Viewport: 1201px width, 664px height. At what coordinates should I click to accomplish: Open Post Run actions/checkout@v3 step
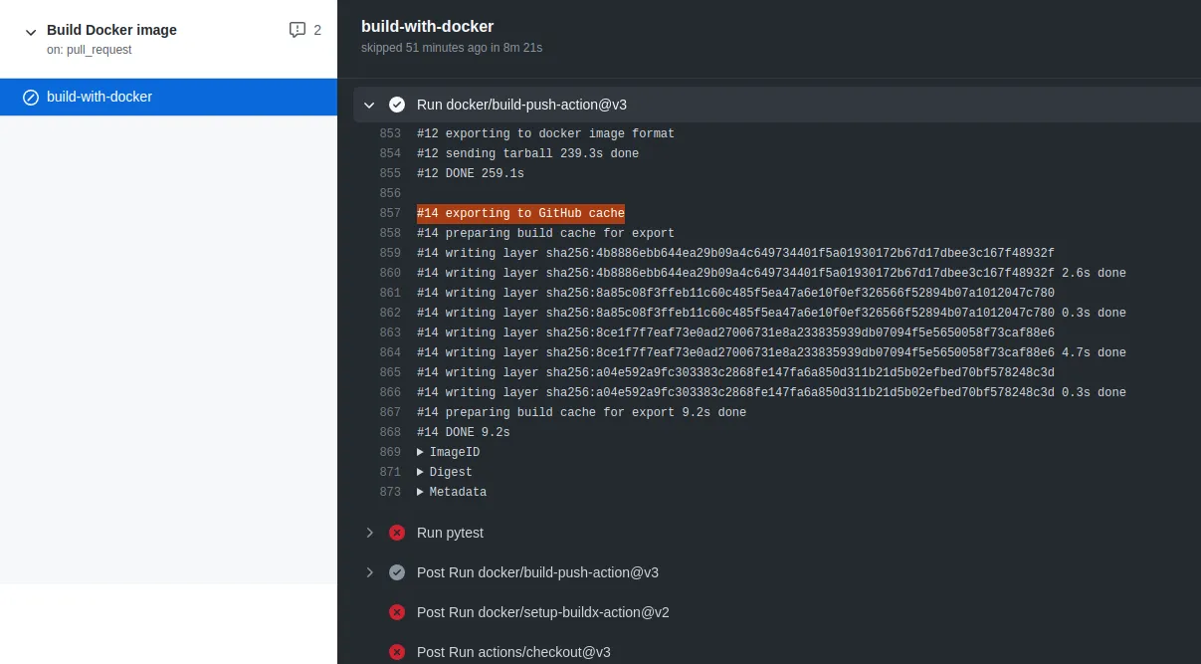[x=513, y=652]
